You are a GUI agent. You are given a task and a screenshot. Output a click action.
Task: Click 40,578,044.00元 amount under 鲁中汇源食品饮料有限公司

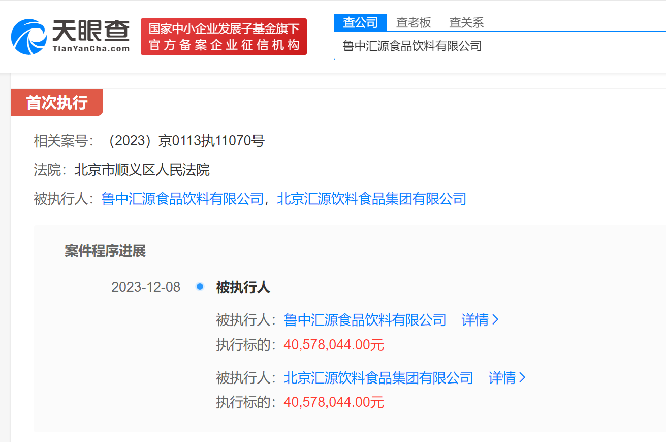(x=334, y=345)
